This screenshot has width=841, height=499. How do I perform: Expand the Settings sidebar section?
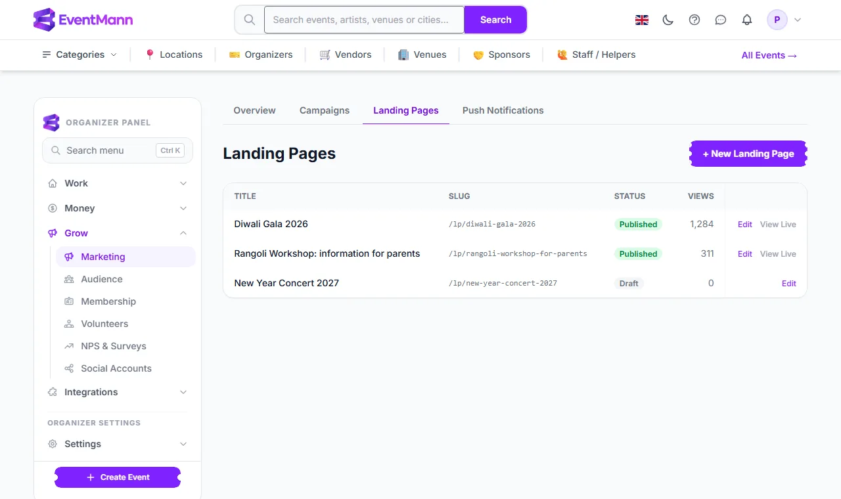pos(118,444)
